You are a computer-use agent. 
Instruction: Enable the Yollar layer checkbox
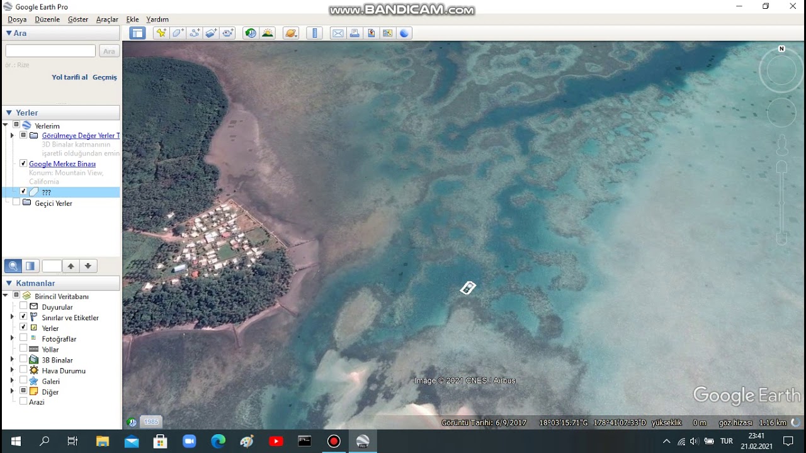[x=23, y=349]
